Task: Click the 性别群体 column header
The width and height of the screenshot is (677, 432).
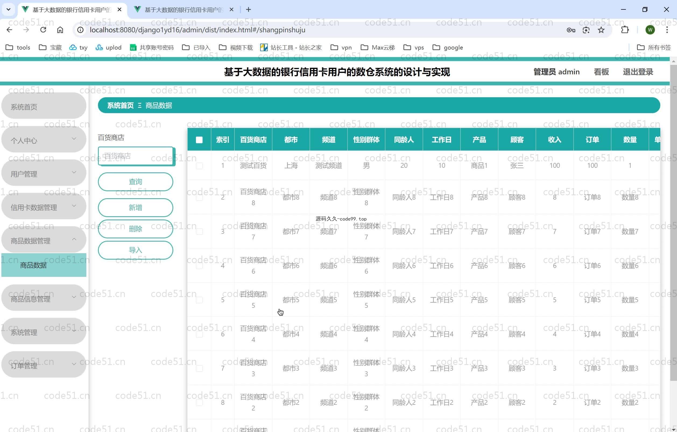Action: (366, 139)
